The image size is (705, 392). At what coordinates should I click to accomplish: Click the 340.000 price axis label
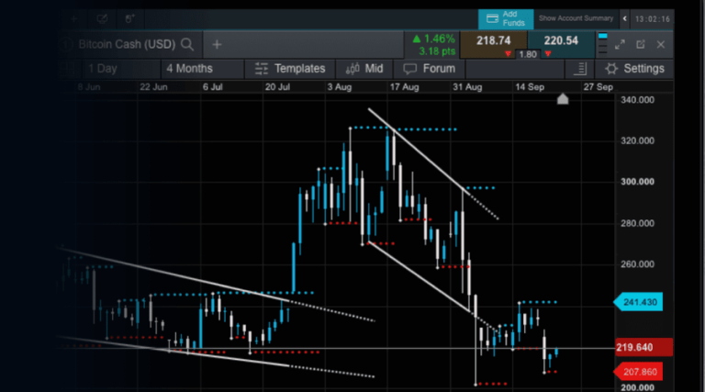637,100
